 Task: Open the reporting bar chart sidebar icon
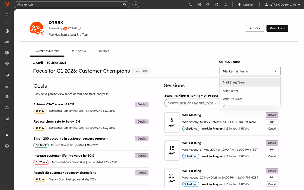(x=7, y=119)
